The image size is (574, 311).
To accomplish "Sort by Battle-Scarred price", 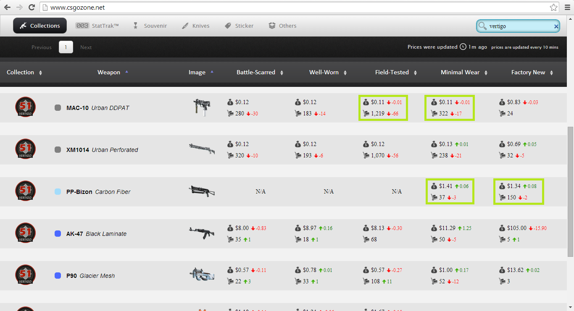I will click(260, 72).
